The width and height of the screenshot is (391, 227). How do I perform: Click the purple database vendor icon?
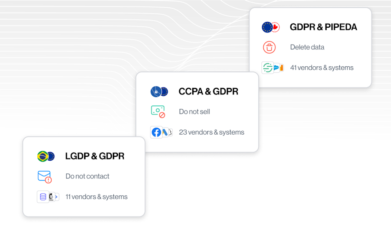click(x=43, y=197)
